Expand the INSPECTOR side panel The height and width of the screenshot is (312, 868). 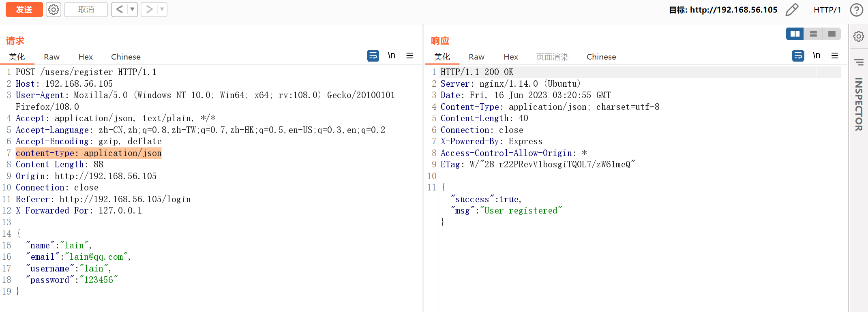click(858, 104)
